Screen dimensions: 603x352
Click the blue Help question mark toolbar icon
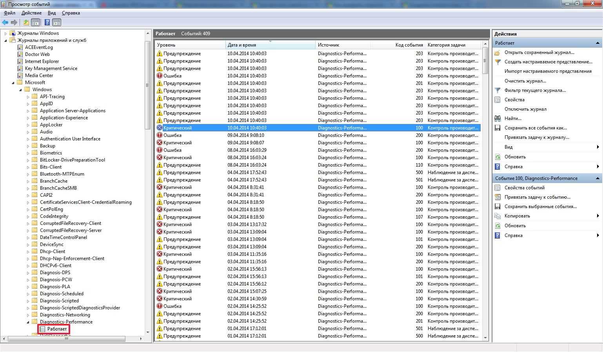(47, 22)
